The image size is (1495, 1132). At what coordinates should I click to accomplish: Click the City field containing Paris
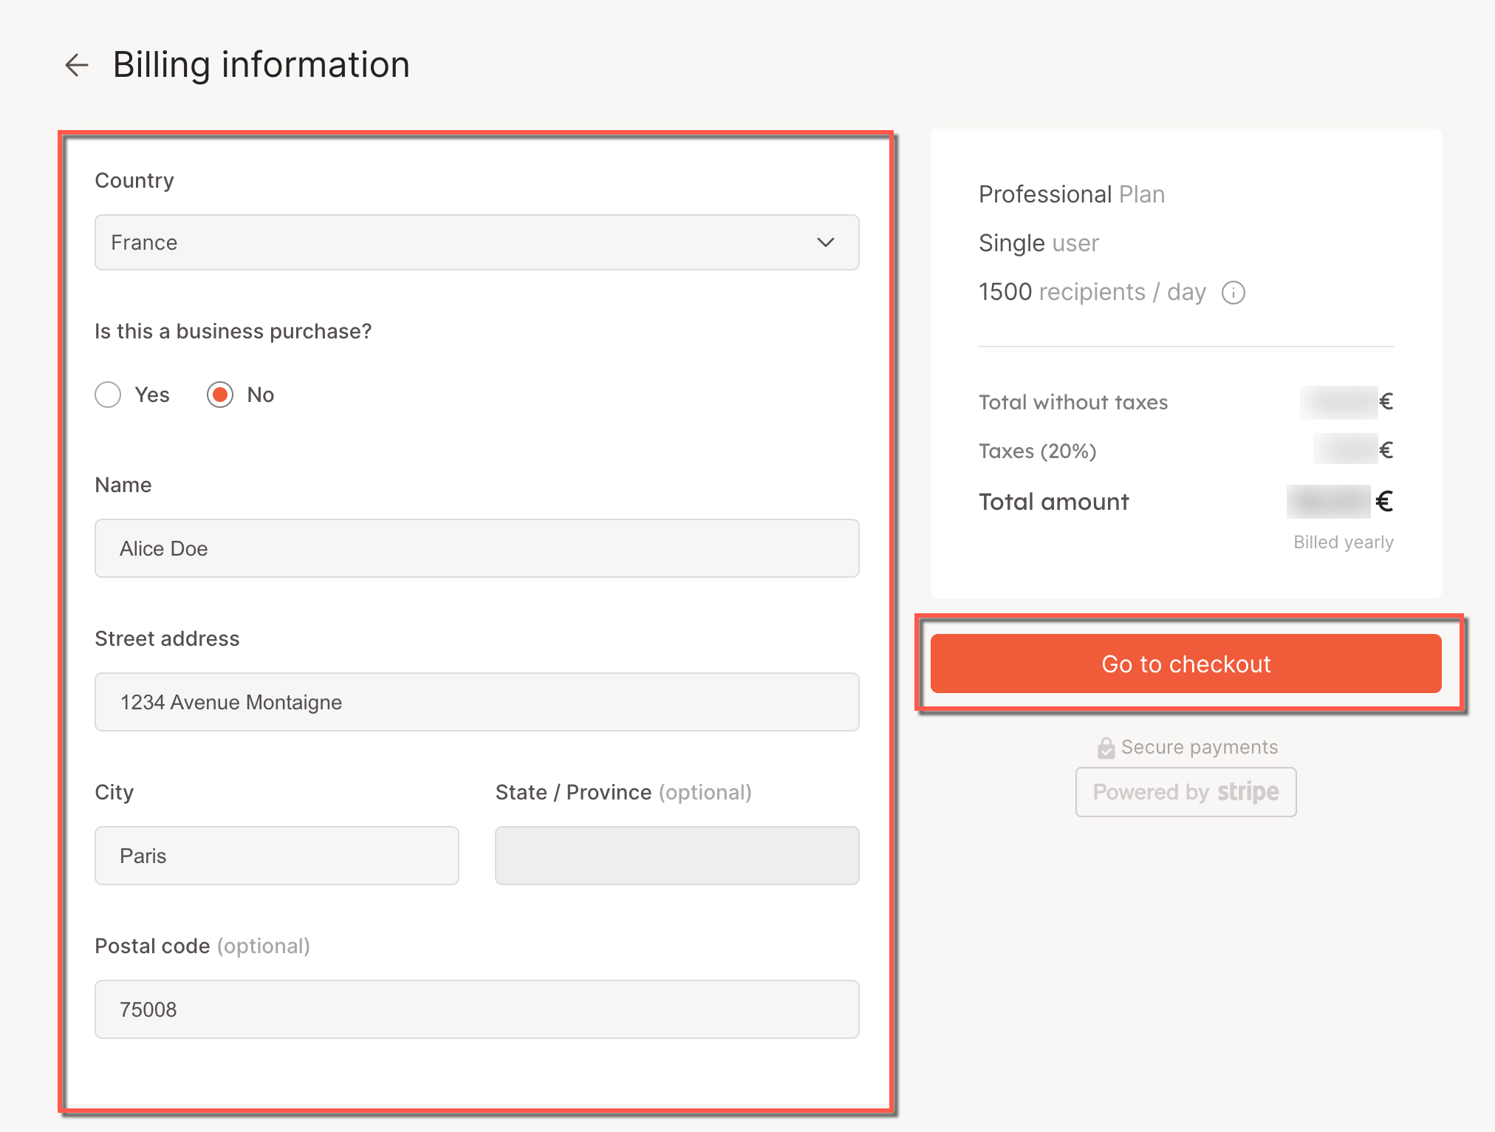point(276,856)
